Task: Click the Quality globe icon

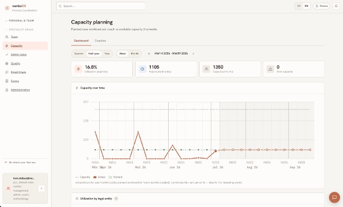Action: [7, 63]
